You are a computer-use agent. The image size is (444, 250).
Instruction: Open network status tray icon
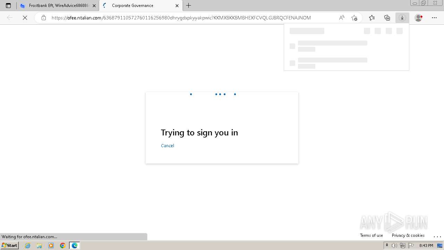click(x=402, y=245)
